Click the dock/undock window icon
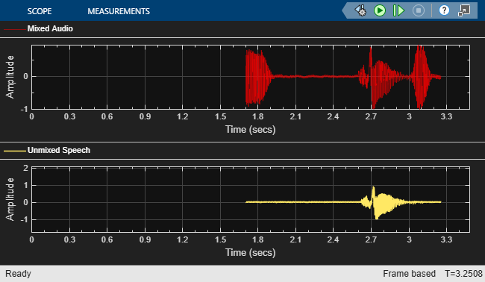 tap(464, 10)
